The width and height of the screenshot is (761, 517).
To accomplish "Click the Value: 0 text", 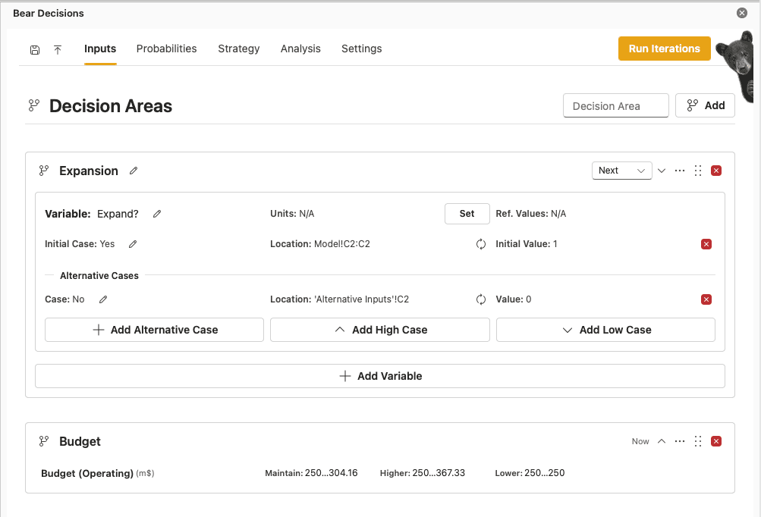I will pyautogui.click(x=513, y=299).
